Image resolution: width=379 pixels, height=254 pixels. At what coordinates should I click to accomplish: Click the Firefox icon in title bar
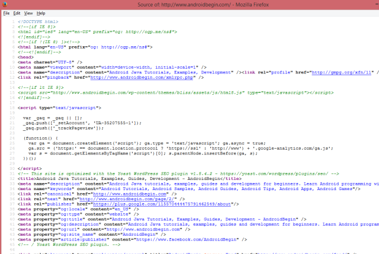(5, 4)
